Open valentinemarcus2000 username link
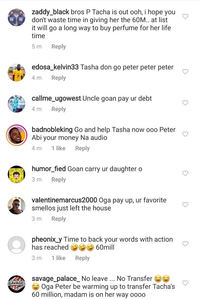This screenshot has width=199, height=299. [x=64, y=200]
